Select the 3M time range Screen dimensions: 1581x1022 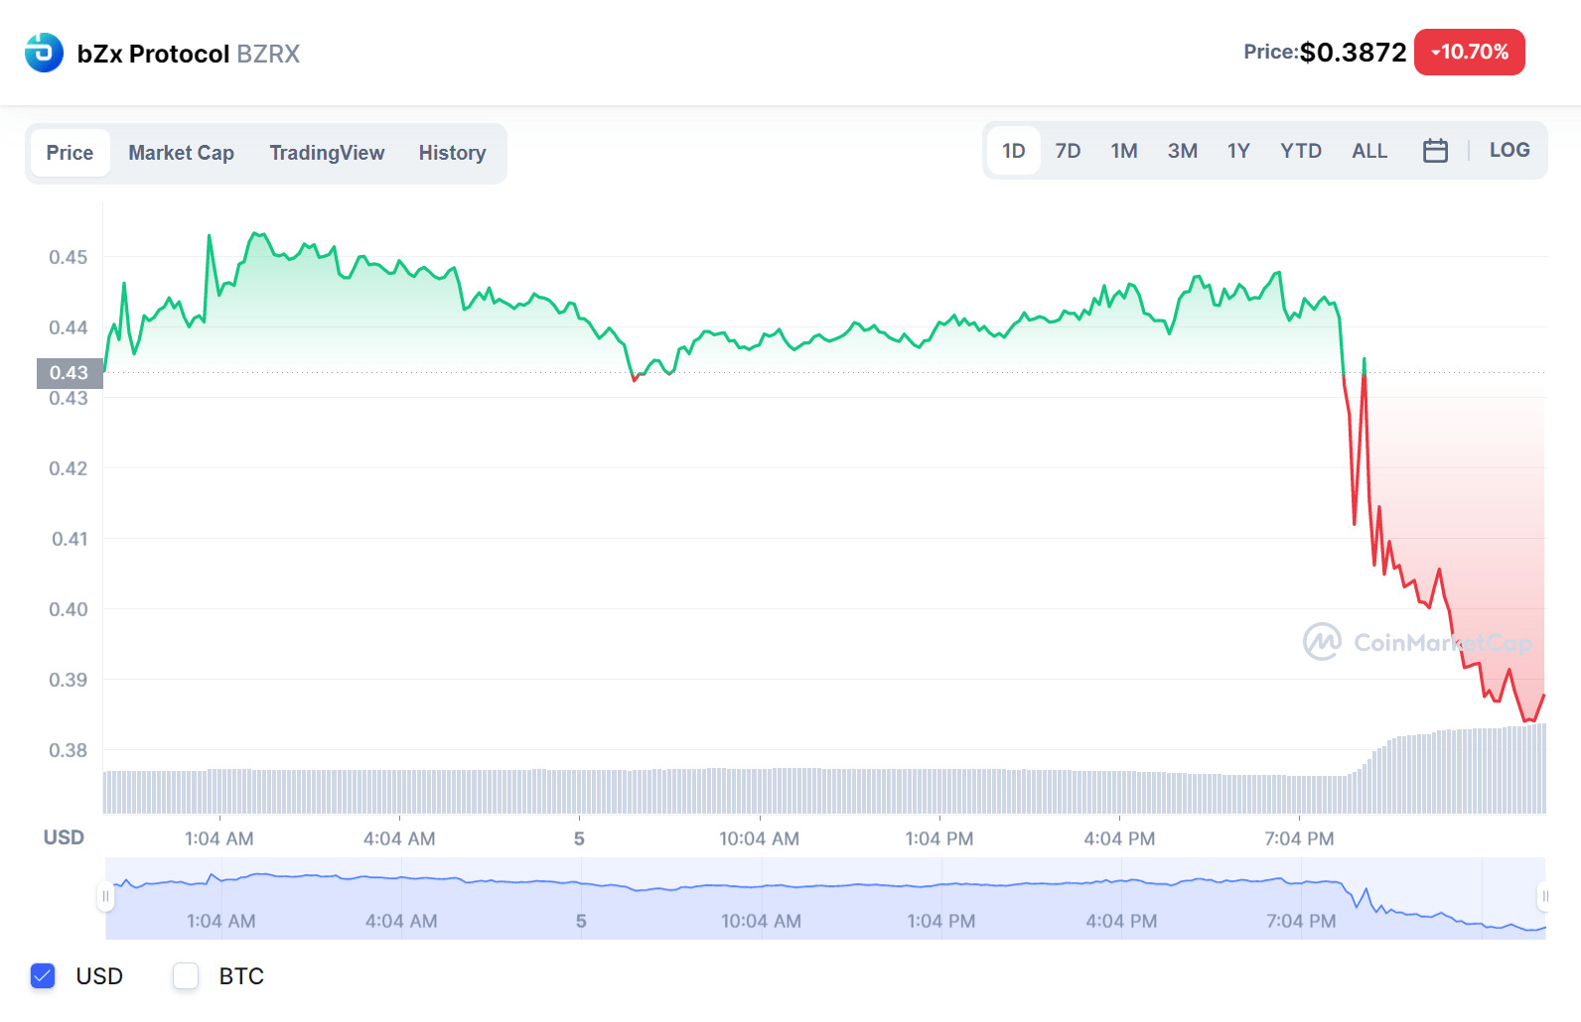(1182, 151)
